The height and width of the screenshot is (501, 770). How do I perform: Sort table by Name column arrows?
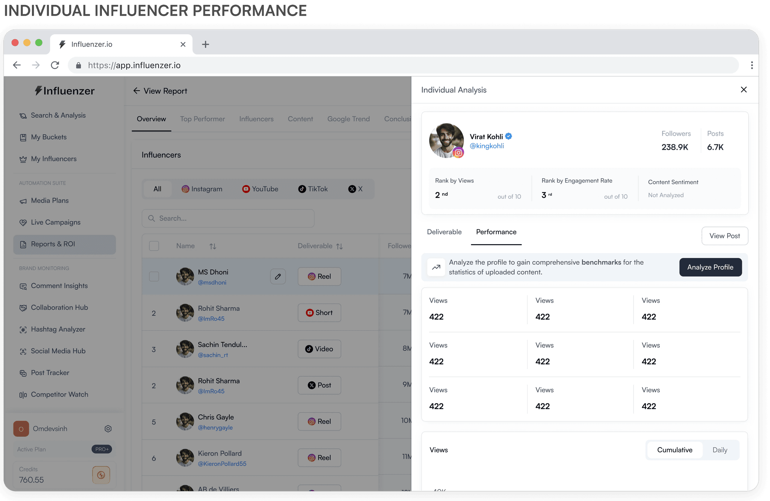click(x=213, y=246)
